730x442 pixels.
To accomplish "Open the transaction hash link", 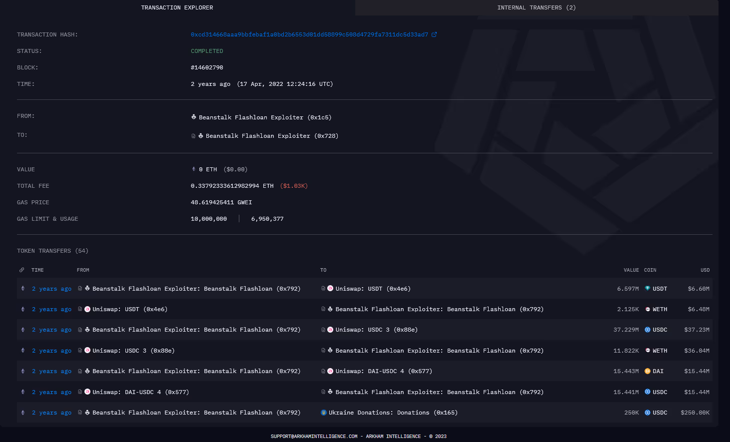I will (x=309, y=34).
